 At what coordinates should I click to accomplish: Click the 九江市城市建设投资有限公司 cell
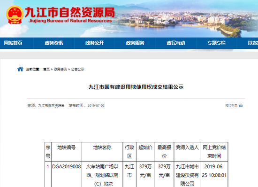pos(187,175)
